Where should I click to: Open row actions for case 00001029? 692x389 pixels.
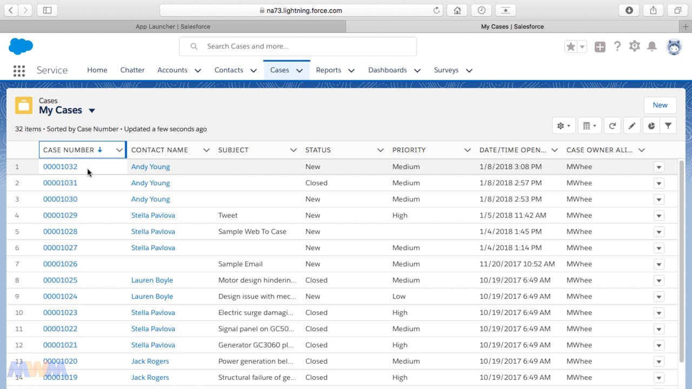pos(658,216)
